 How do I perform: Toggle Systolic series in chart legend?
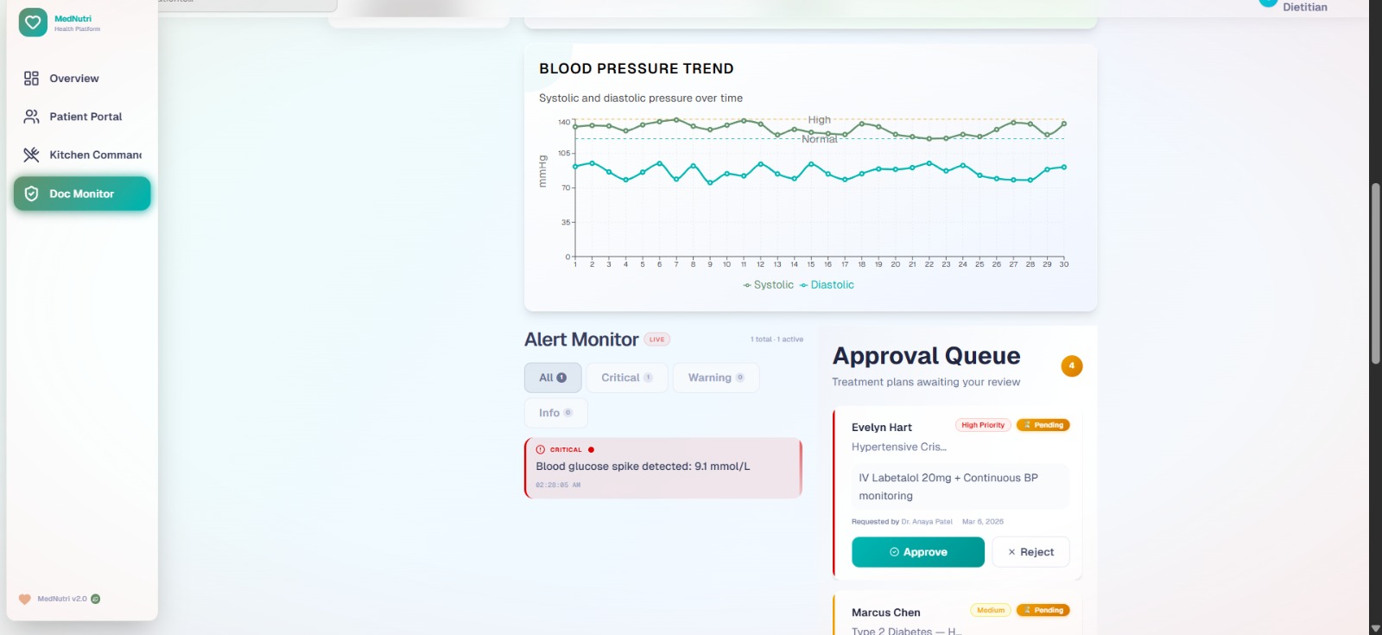tap(768, 285)
